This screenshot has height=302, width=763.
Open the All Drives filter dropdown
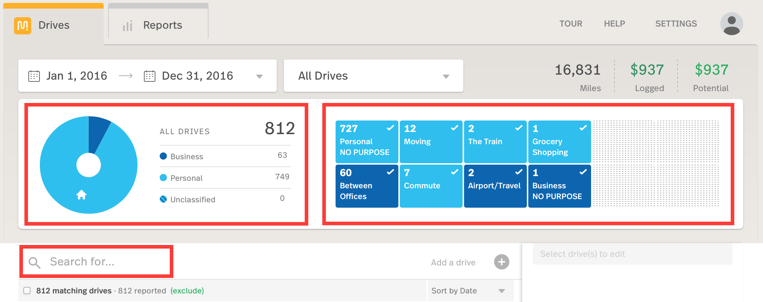(374, 76)
